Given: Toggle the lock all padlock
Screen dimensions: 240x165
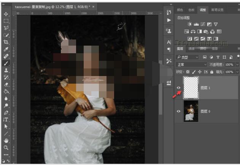Looking at the screenshot, I should (212, 72).
